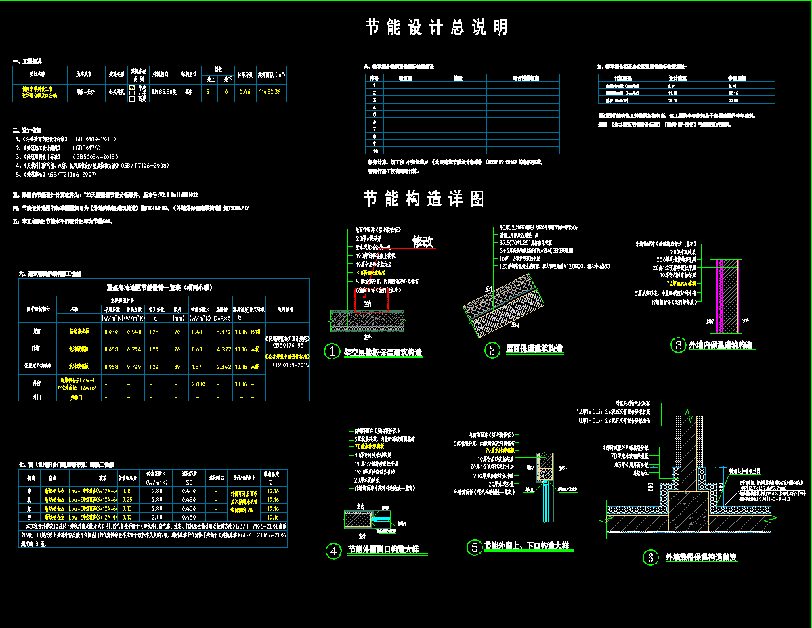The height and width of the screenshot is (628, 812).
Task: Toggle the checked 甲类 checkbox
Action: point(132,87)
